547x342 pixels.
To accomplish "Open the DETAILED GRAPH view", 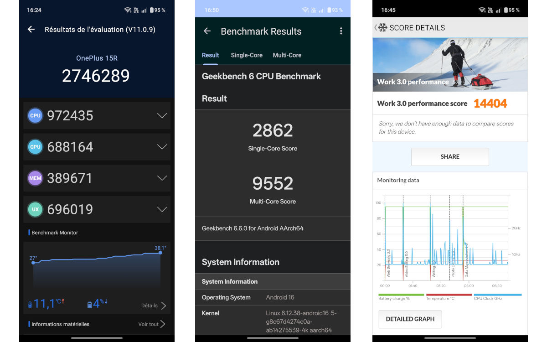I will (410, 319).
